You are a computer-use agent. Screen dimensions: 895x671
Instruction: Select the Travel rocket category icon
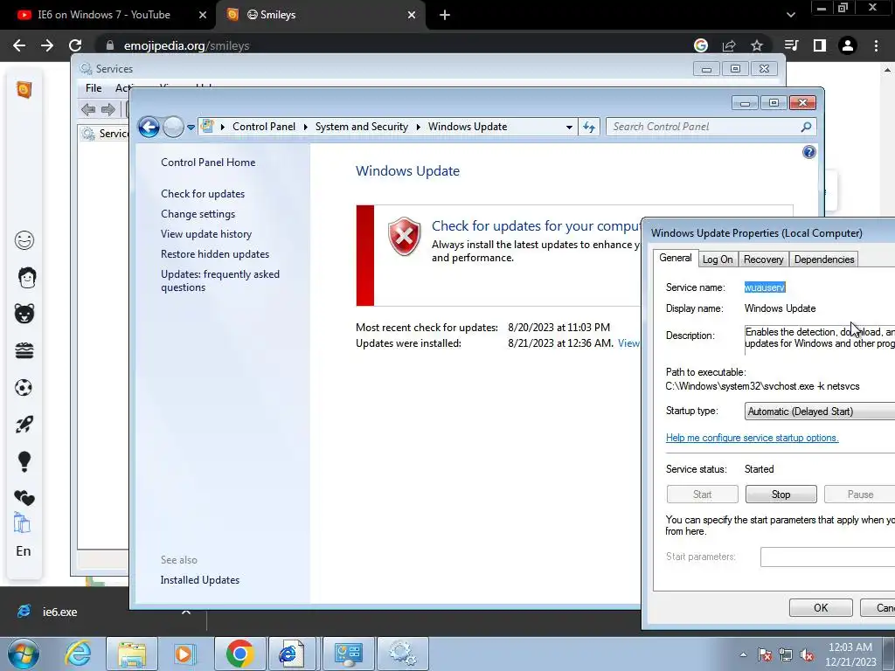click(24, 425)
